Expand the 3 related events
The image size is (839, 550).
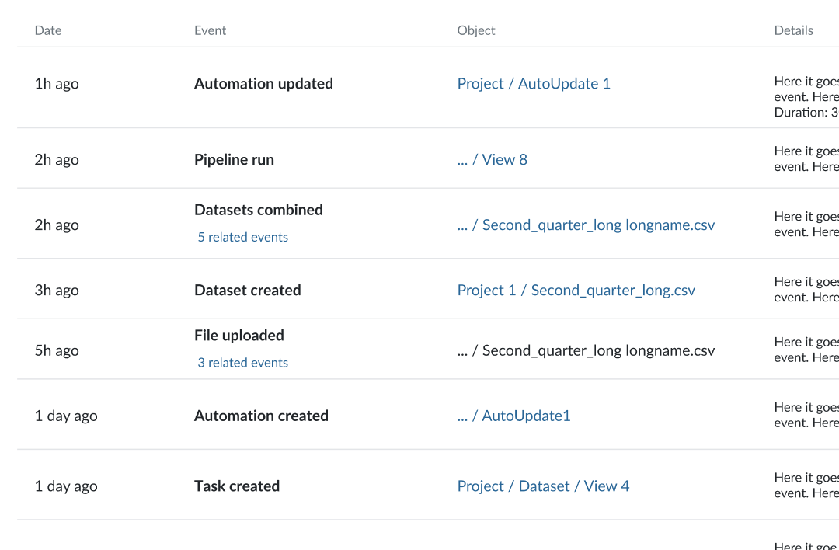[242, 363]
